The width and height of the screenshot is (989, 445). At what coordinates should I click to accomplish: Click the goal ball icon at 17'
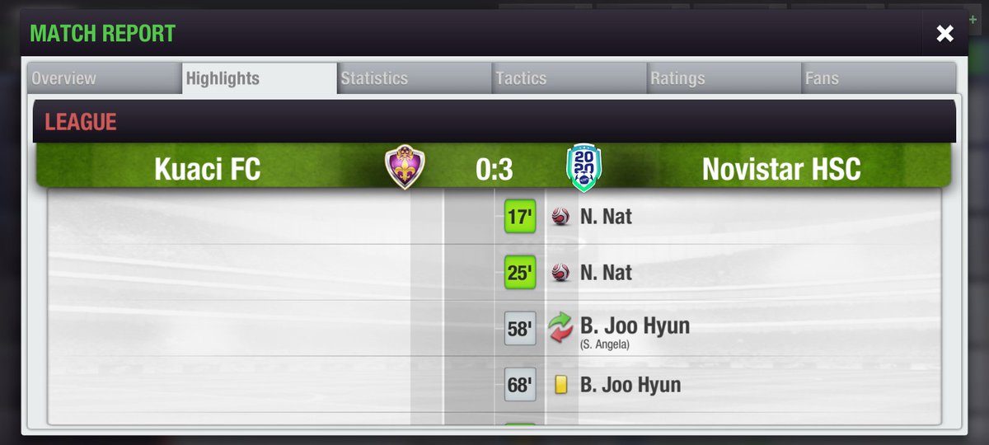[x=560, y=217]
